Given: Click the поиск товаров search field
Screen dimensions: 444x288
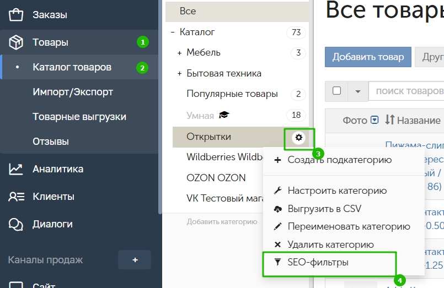Looking at the screenshot, I should 406,91.
